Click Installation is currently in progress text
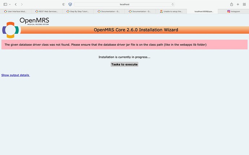 (x=125, y=57)
